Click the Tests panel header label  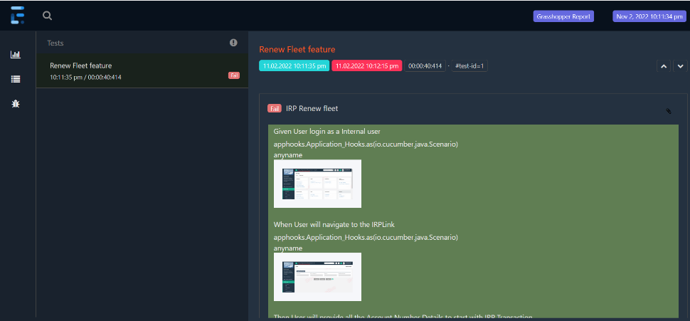click(55, 43)
